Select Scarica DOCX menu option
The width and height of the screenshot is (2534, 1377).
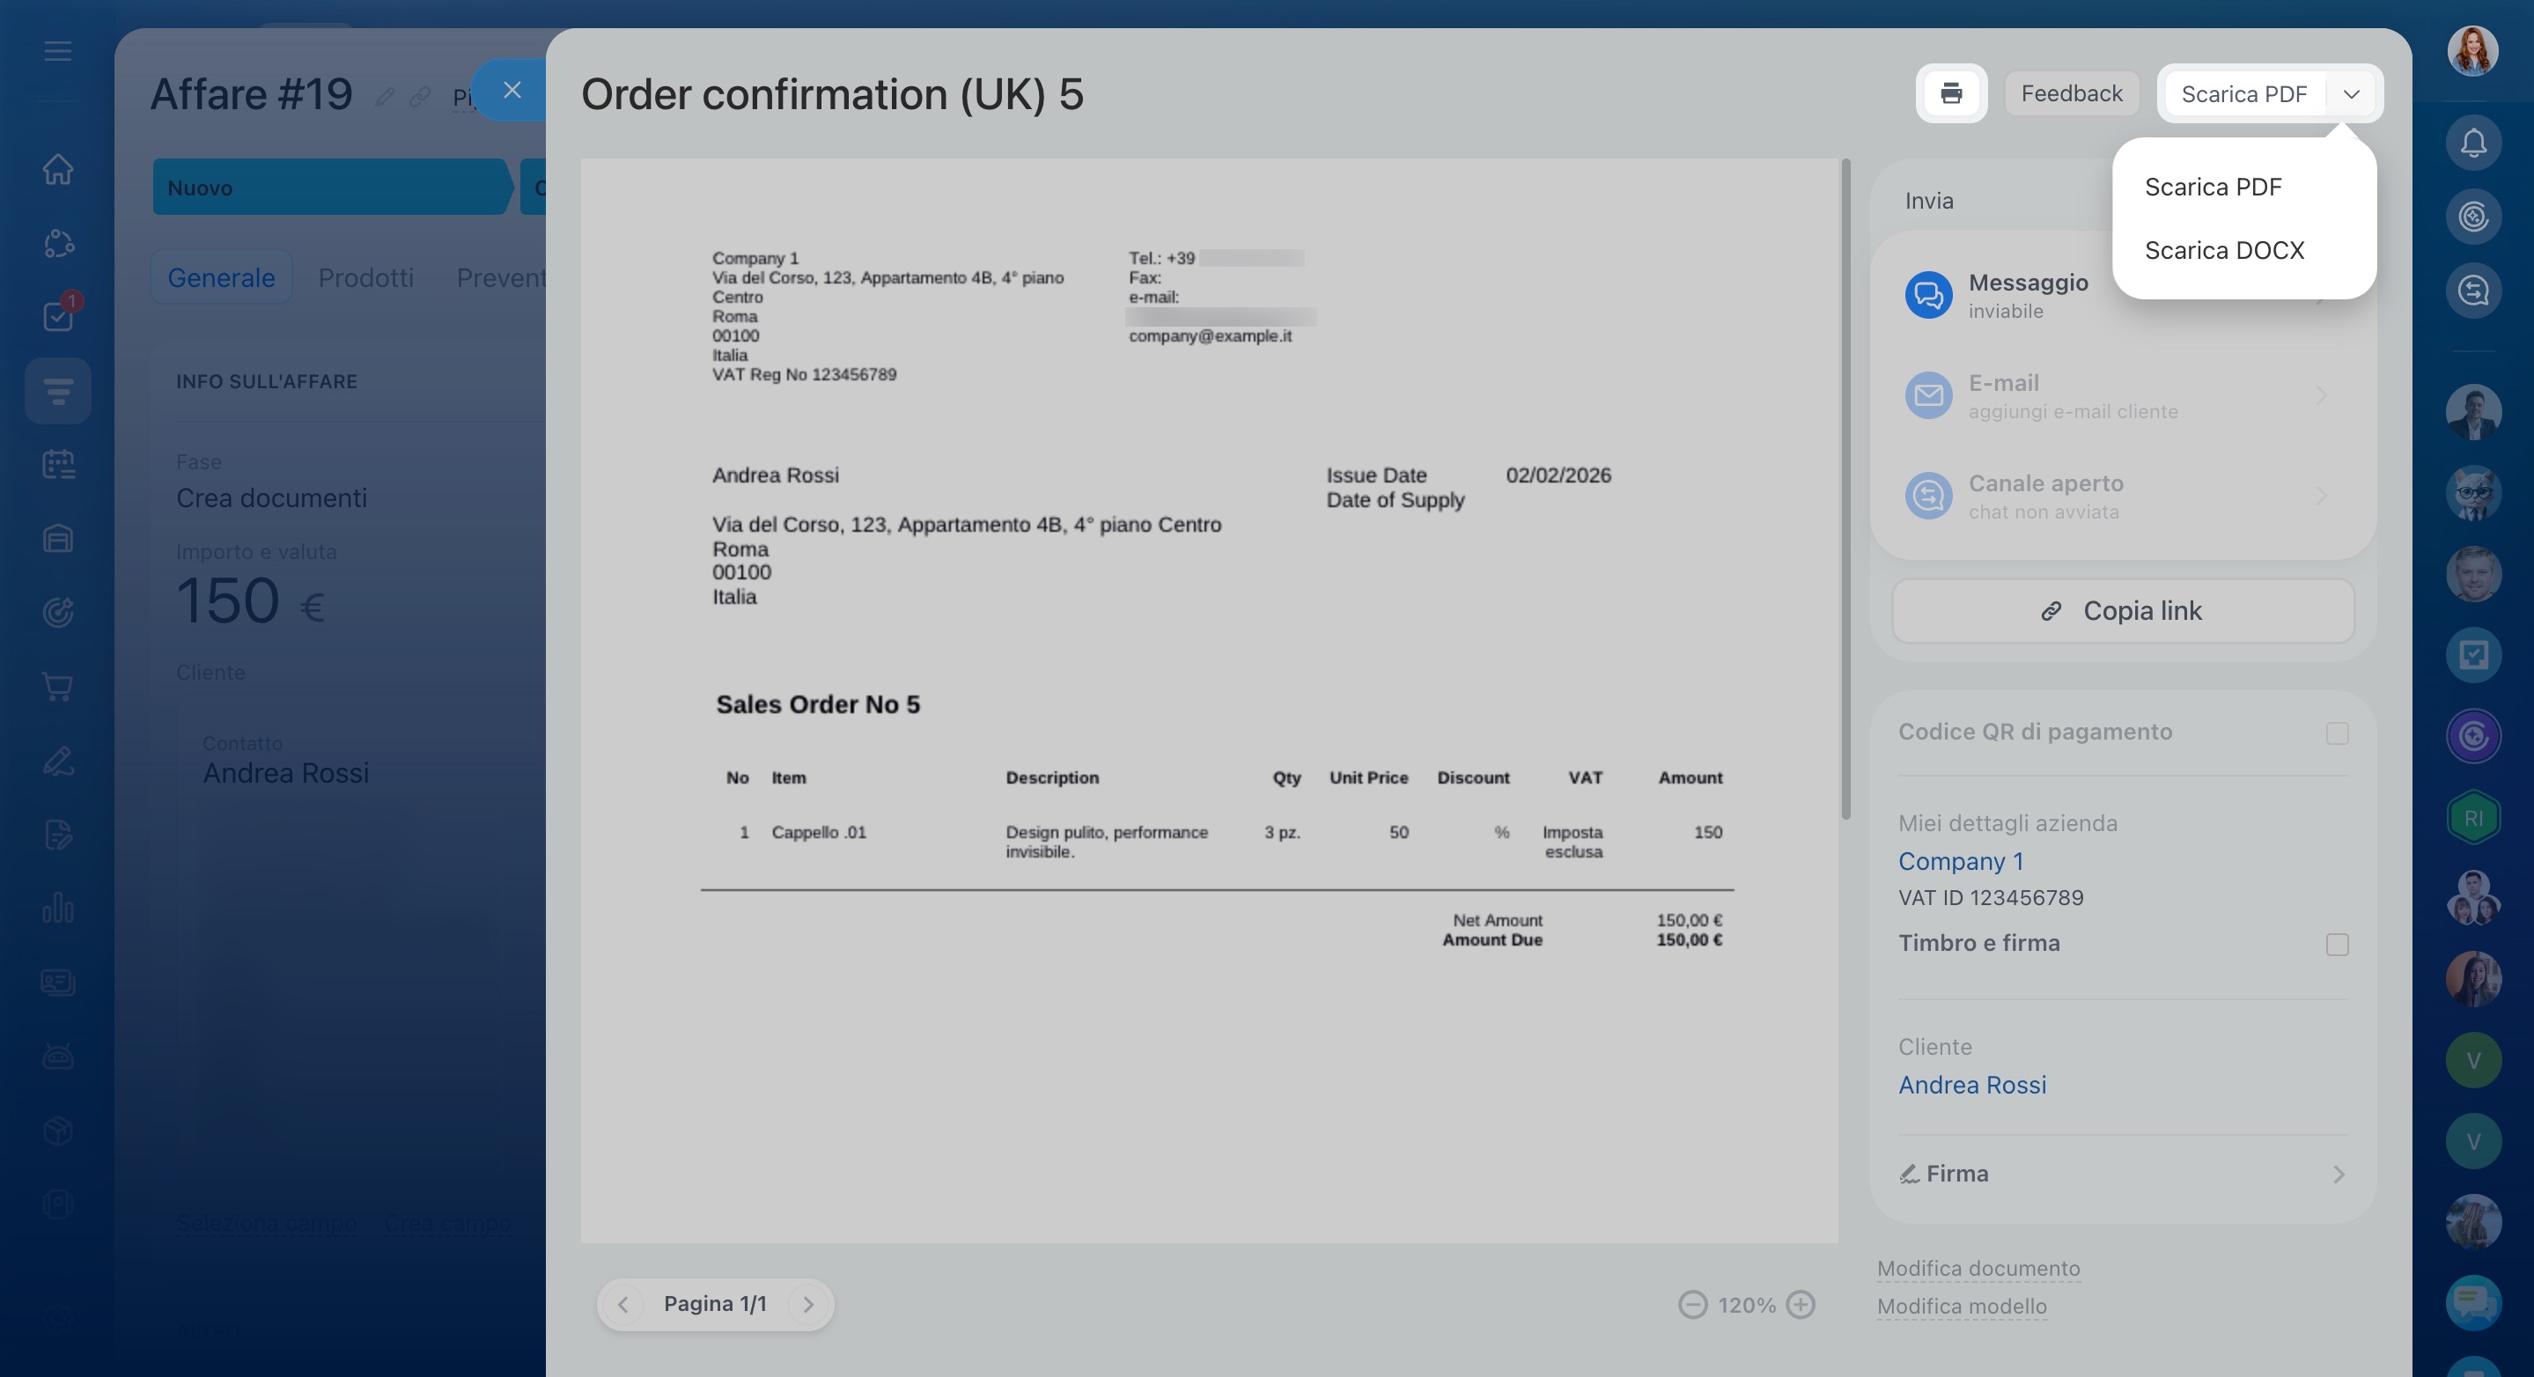(x=2224, y=250)
